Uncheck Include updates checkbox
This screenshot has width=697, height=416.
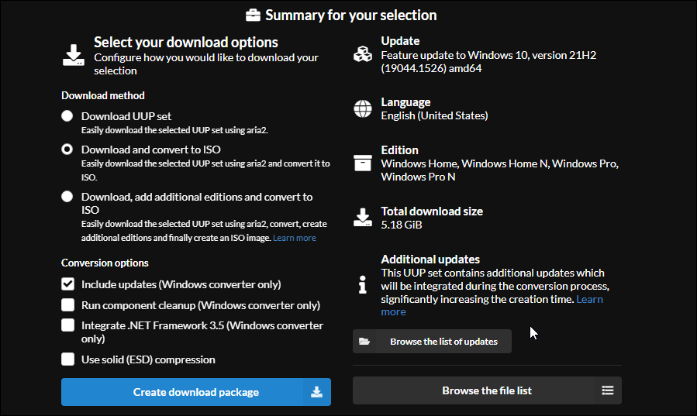[x=68, y=284]
